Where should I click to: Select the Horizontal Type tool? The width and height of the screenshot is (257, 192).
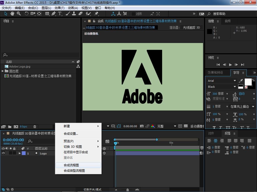[x=60, y=14]
